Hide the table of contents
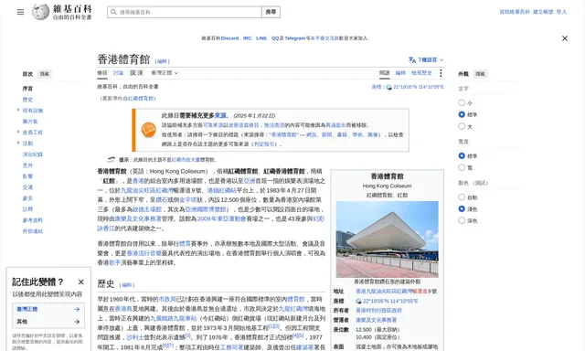The width and height of the screenshot is (585, 351). (x=45, y=74)
